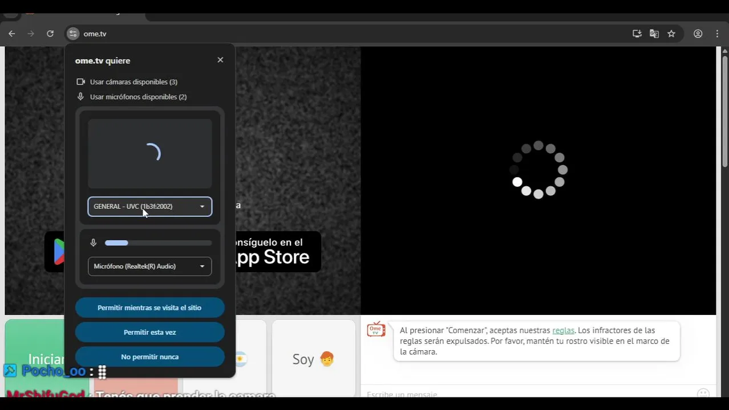The image size is (729, 410).
Task: Reload the ome.tv page
Action: click(x=50, y=34)
